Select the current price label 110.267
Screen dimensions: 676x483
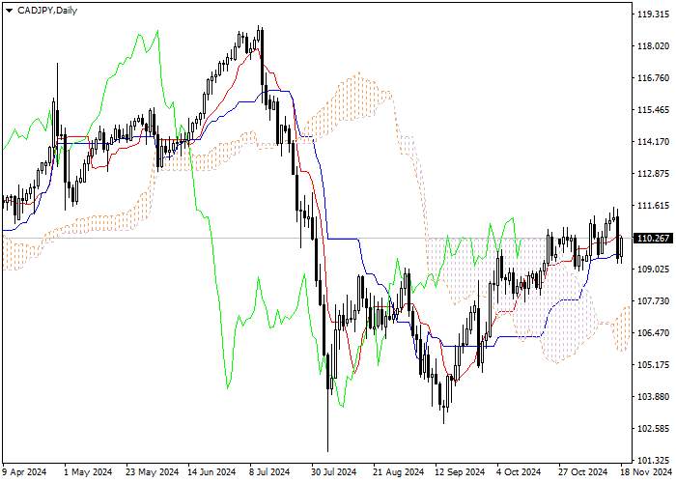(653, 238)
